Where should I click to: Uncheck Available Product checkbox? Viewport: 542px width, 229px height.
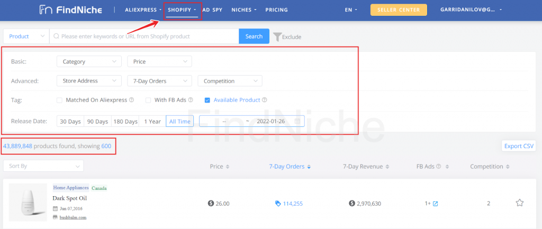(x=207, y=100)
